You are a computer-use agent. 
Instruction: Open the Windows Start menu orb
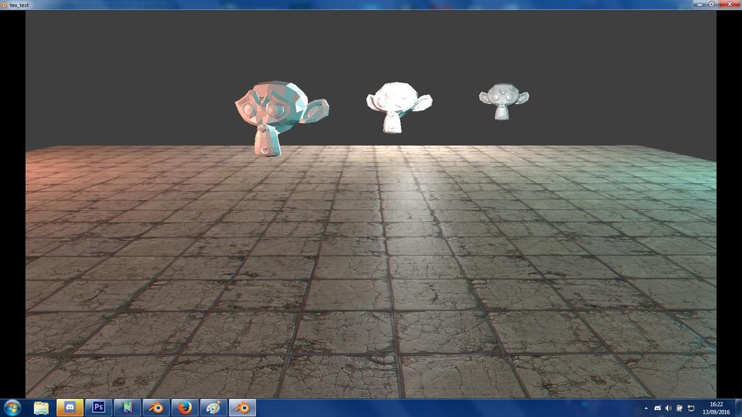click(x=12, y=407)
